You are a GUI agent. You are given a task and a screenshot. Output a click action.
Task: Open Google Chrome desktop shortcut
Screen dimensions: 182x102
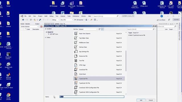click(x=8, y=96)
